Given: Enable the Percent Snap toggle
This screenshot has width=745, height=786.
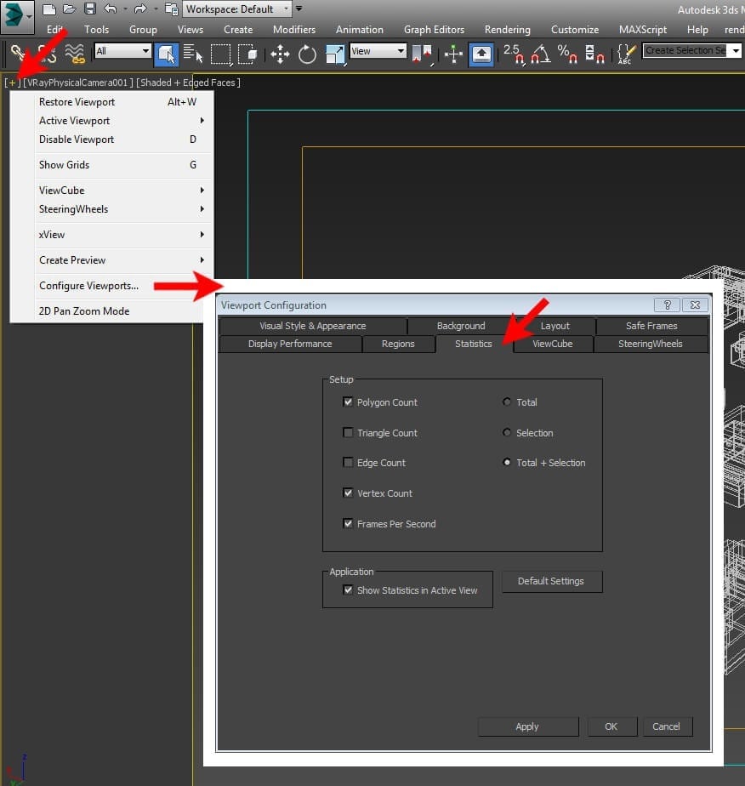Looking at the screenshot, I should pos(566,55).
